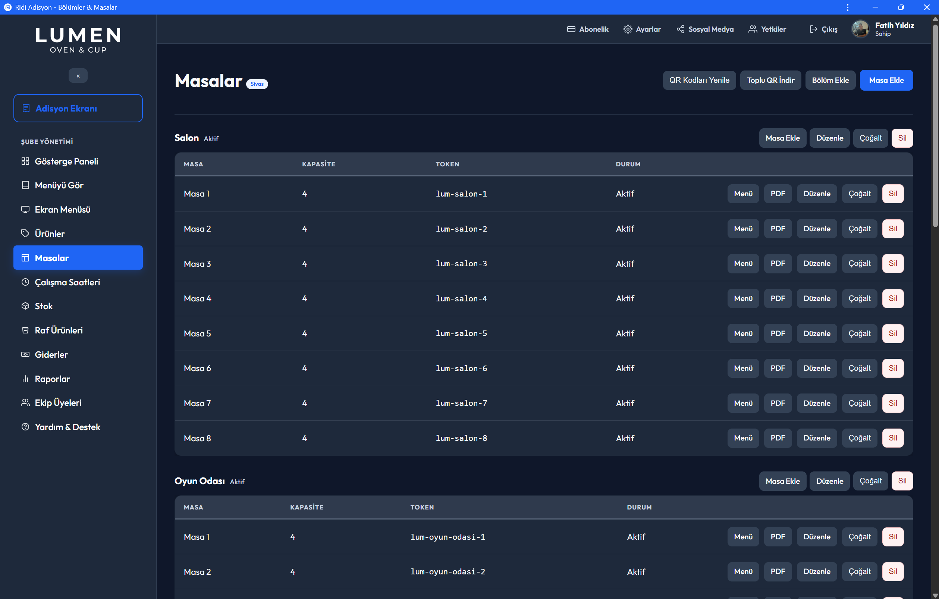Click the Ayarlar gear icon

coord(628,29)
